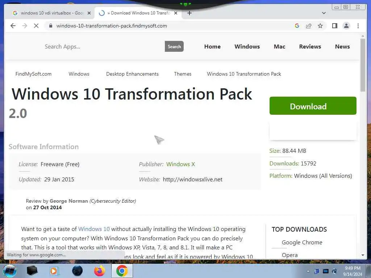The width and height of the screenshot is (371, 278).
Task: Launch Firefox from the taskbar
Action: [x=100, y=271]
